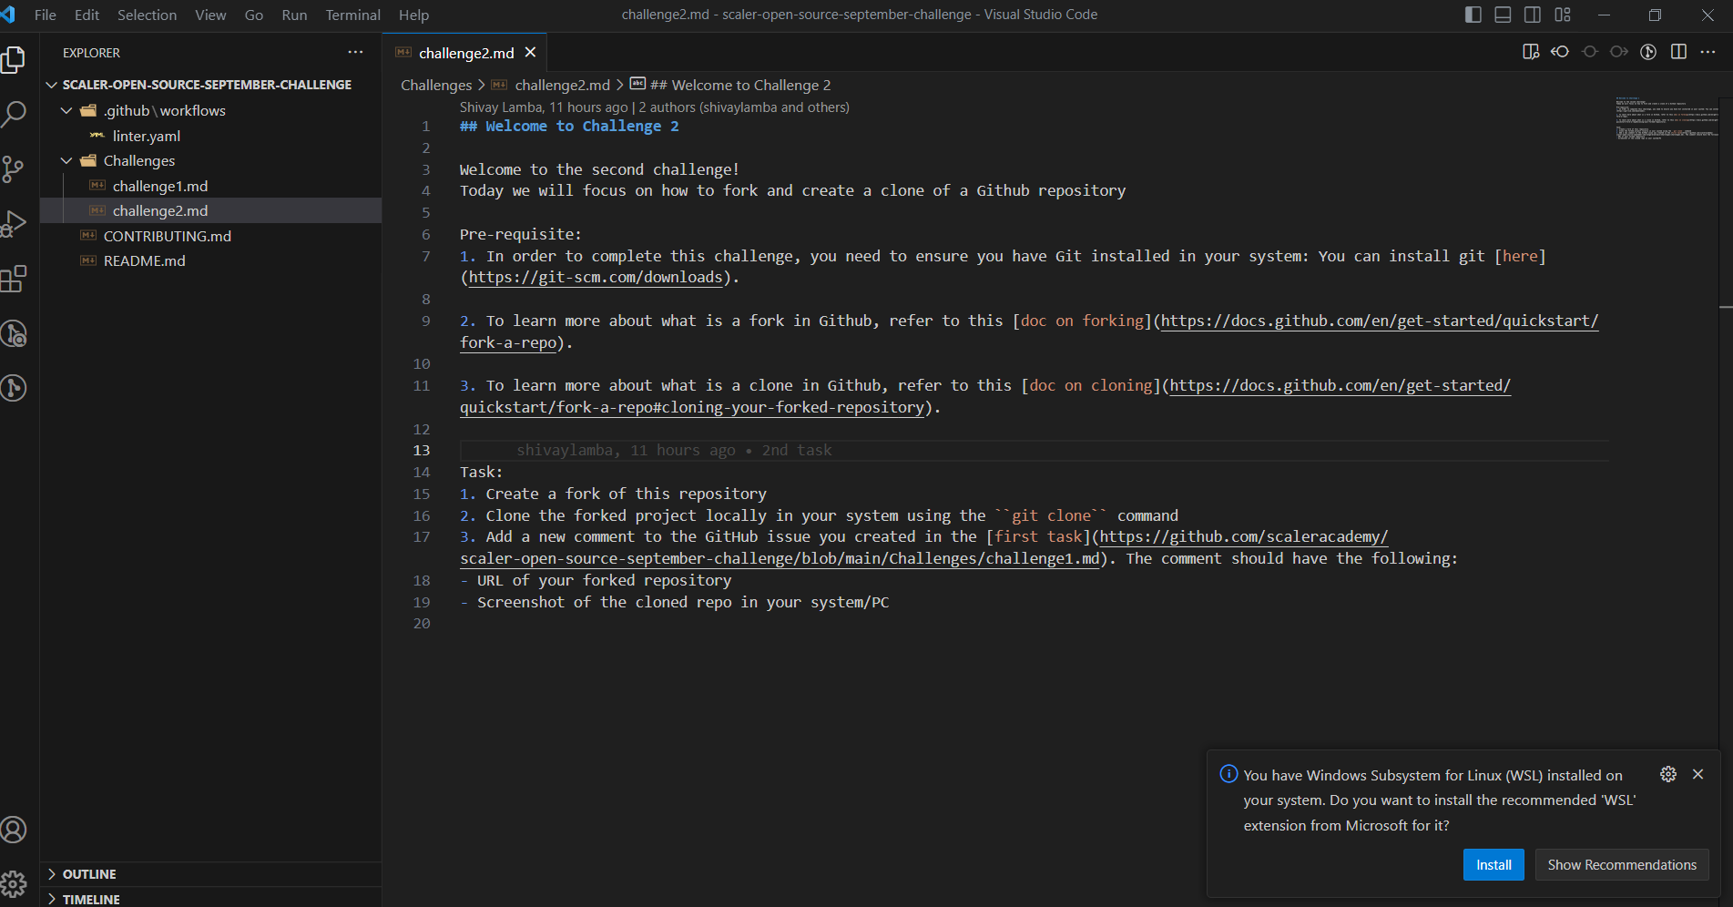
Task: Click the minimap thumbnail of the document
Action: point(1666,118)
